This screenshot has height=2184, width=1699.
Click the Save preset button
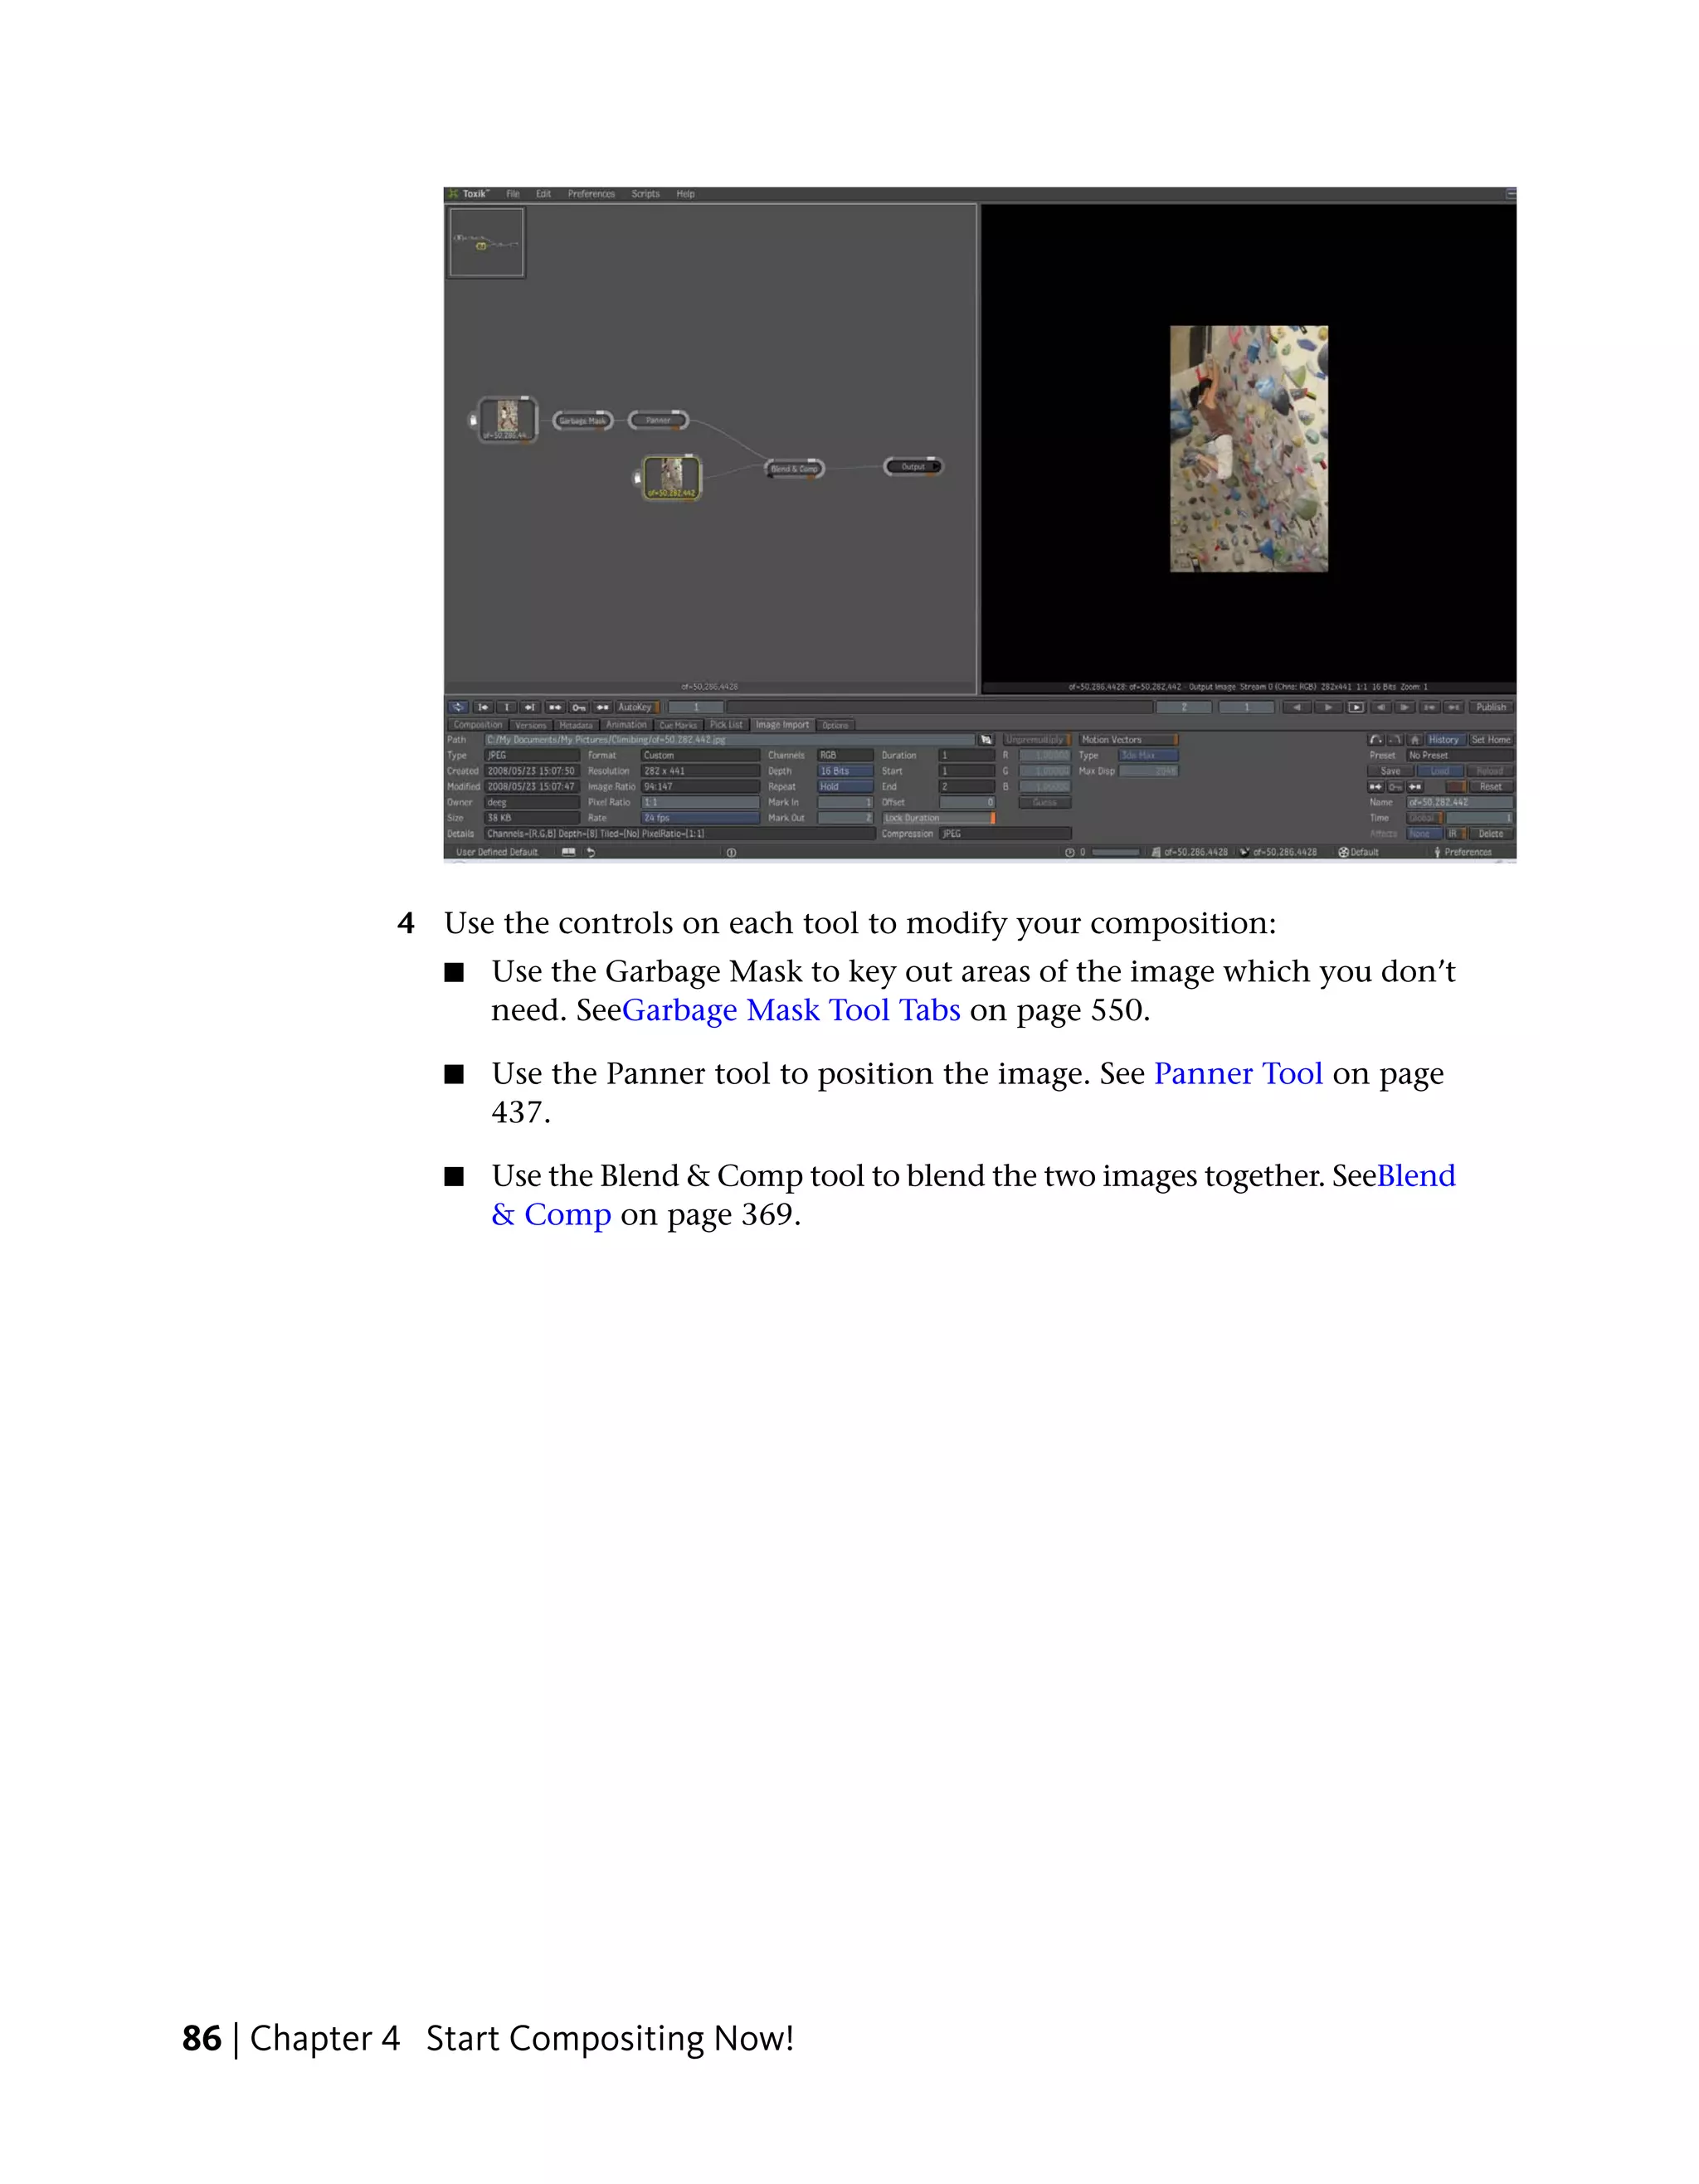point(1391,771)
